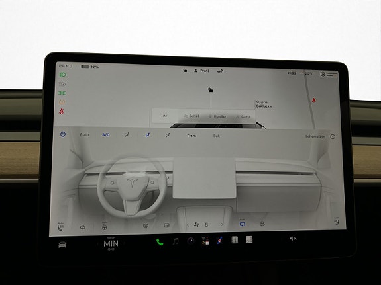The width and height of the screenshot is (381, 285).
Task: Enable Auto climate mode
Action: 84,134
